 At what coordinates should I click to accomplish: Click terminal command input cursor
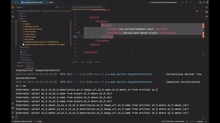(x=17, y=117)
